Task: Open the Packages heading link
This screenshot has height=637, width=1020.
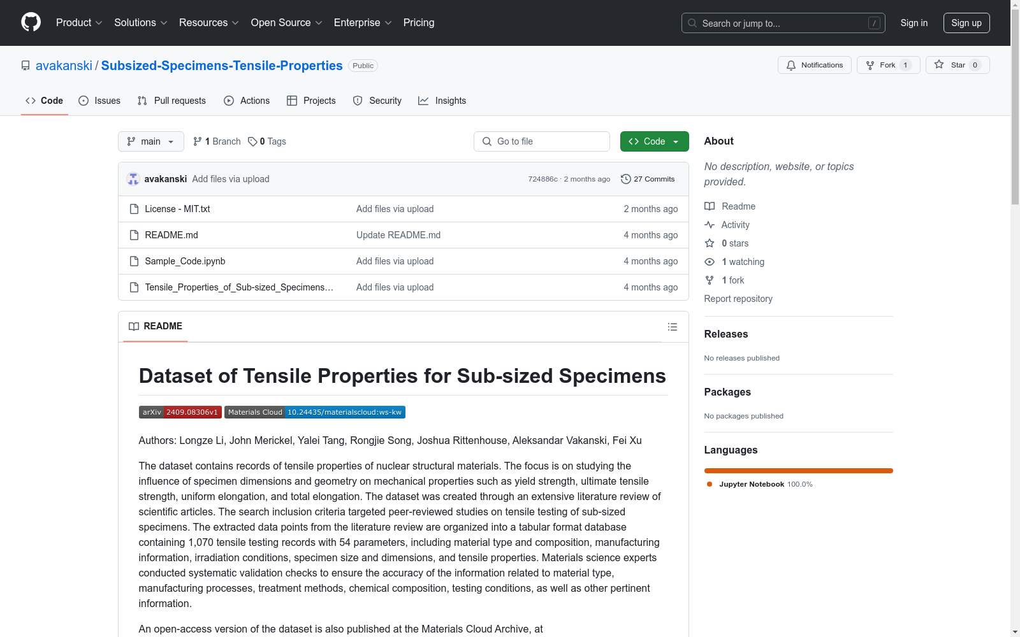Action: click(x=727, y=392)
